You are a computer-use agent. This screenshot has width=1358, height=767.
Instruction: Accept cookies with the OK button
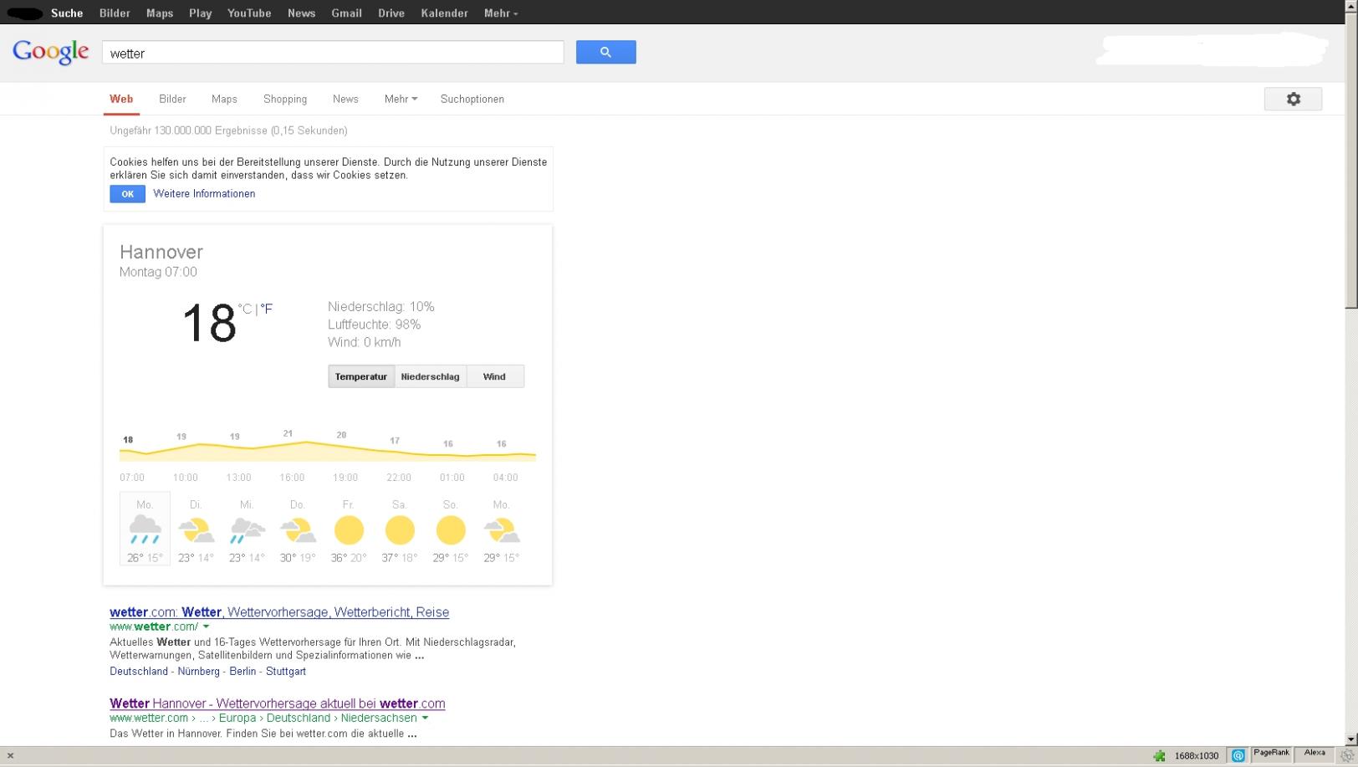pyautogui.click(x=127, y=194)
